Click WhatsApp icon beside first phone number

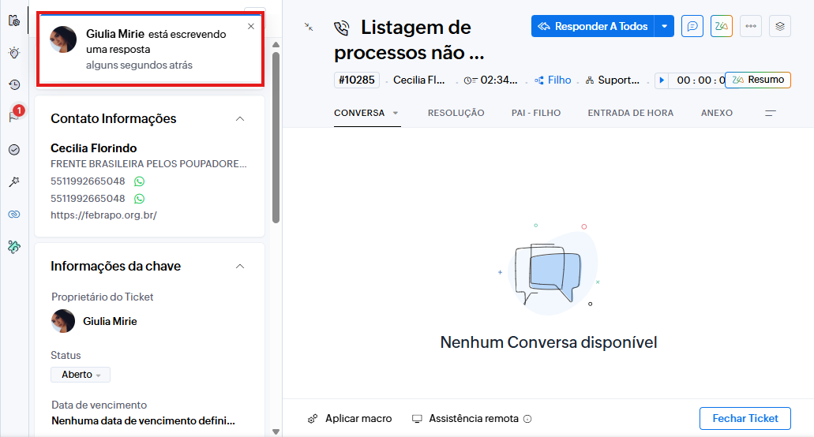coord(140,181)
